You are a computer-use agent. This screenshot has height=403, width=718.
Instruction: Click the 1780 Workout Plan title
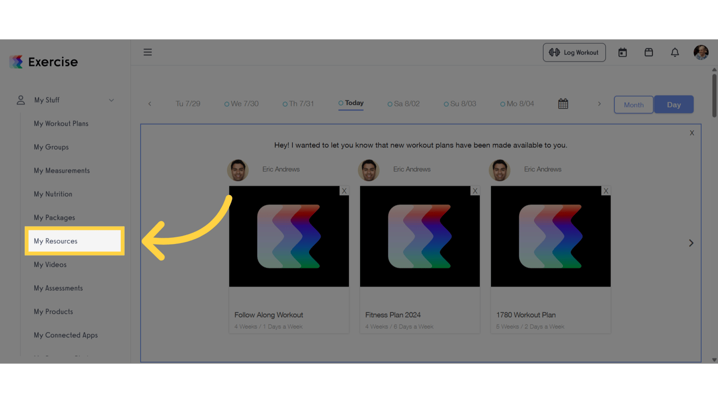point(526,315)
